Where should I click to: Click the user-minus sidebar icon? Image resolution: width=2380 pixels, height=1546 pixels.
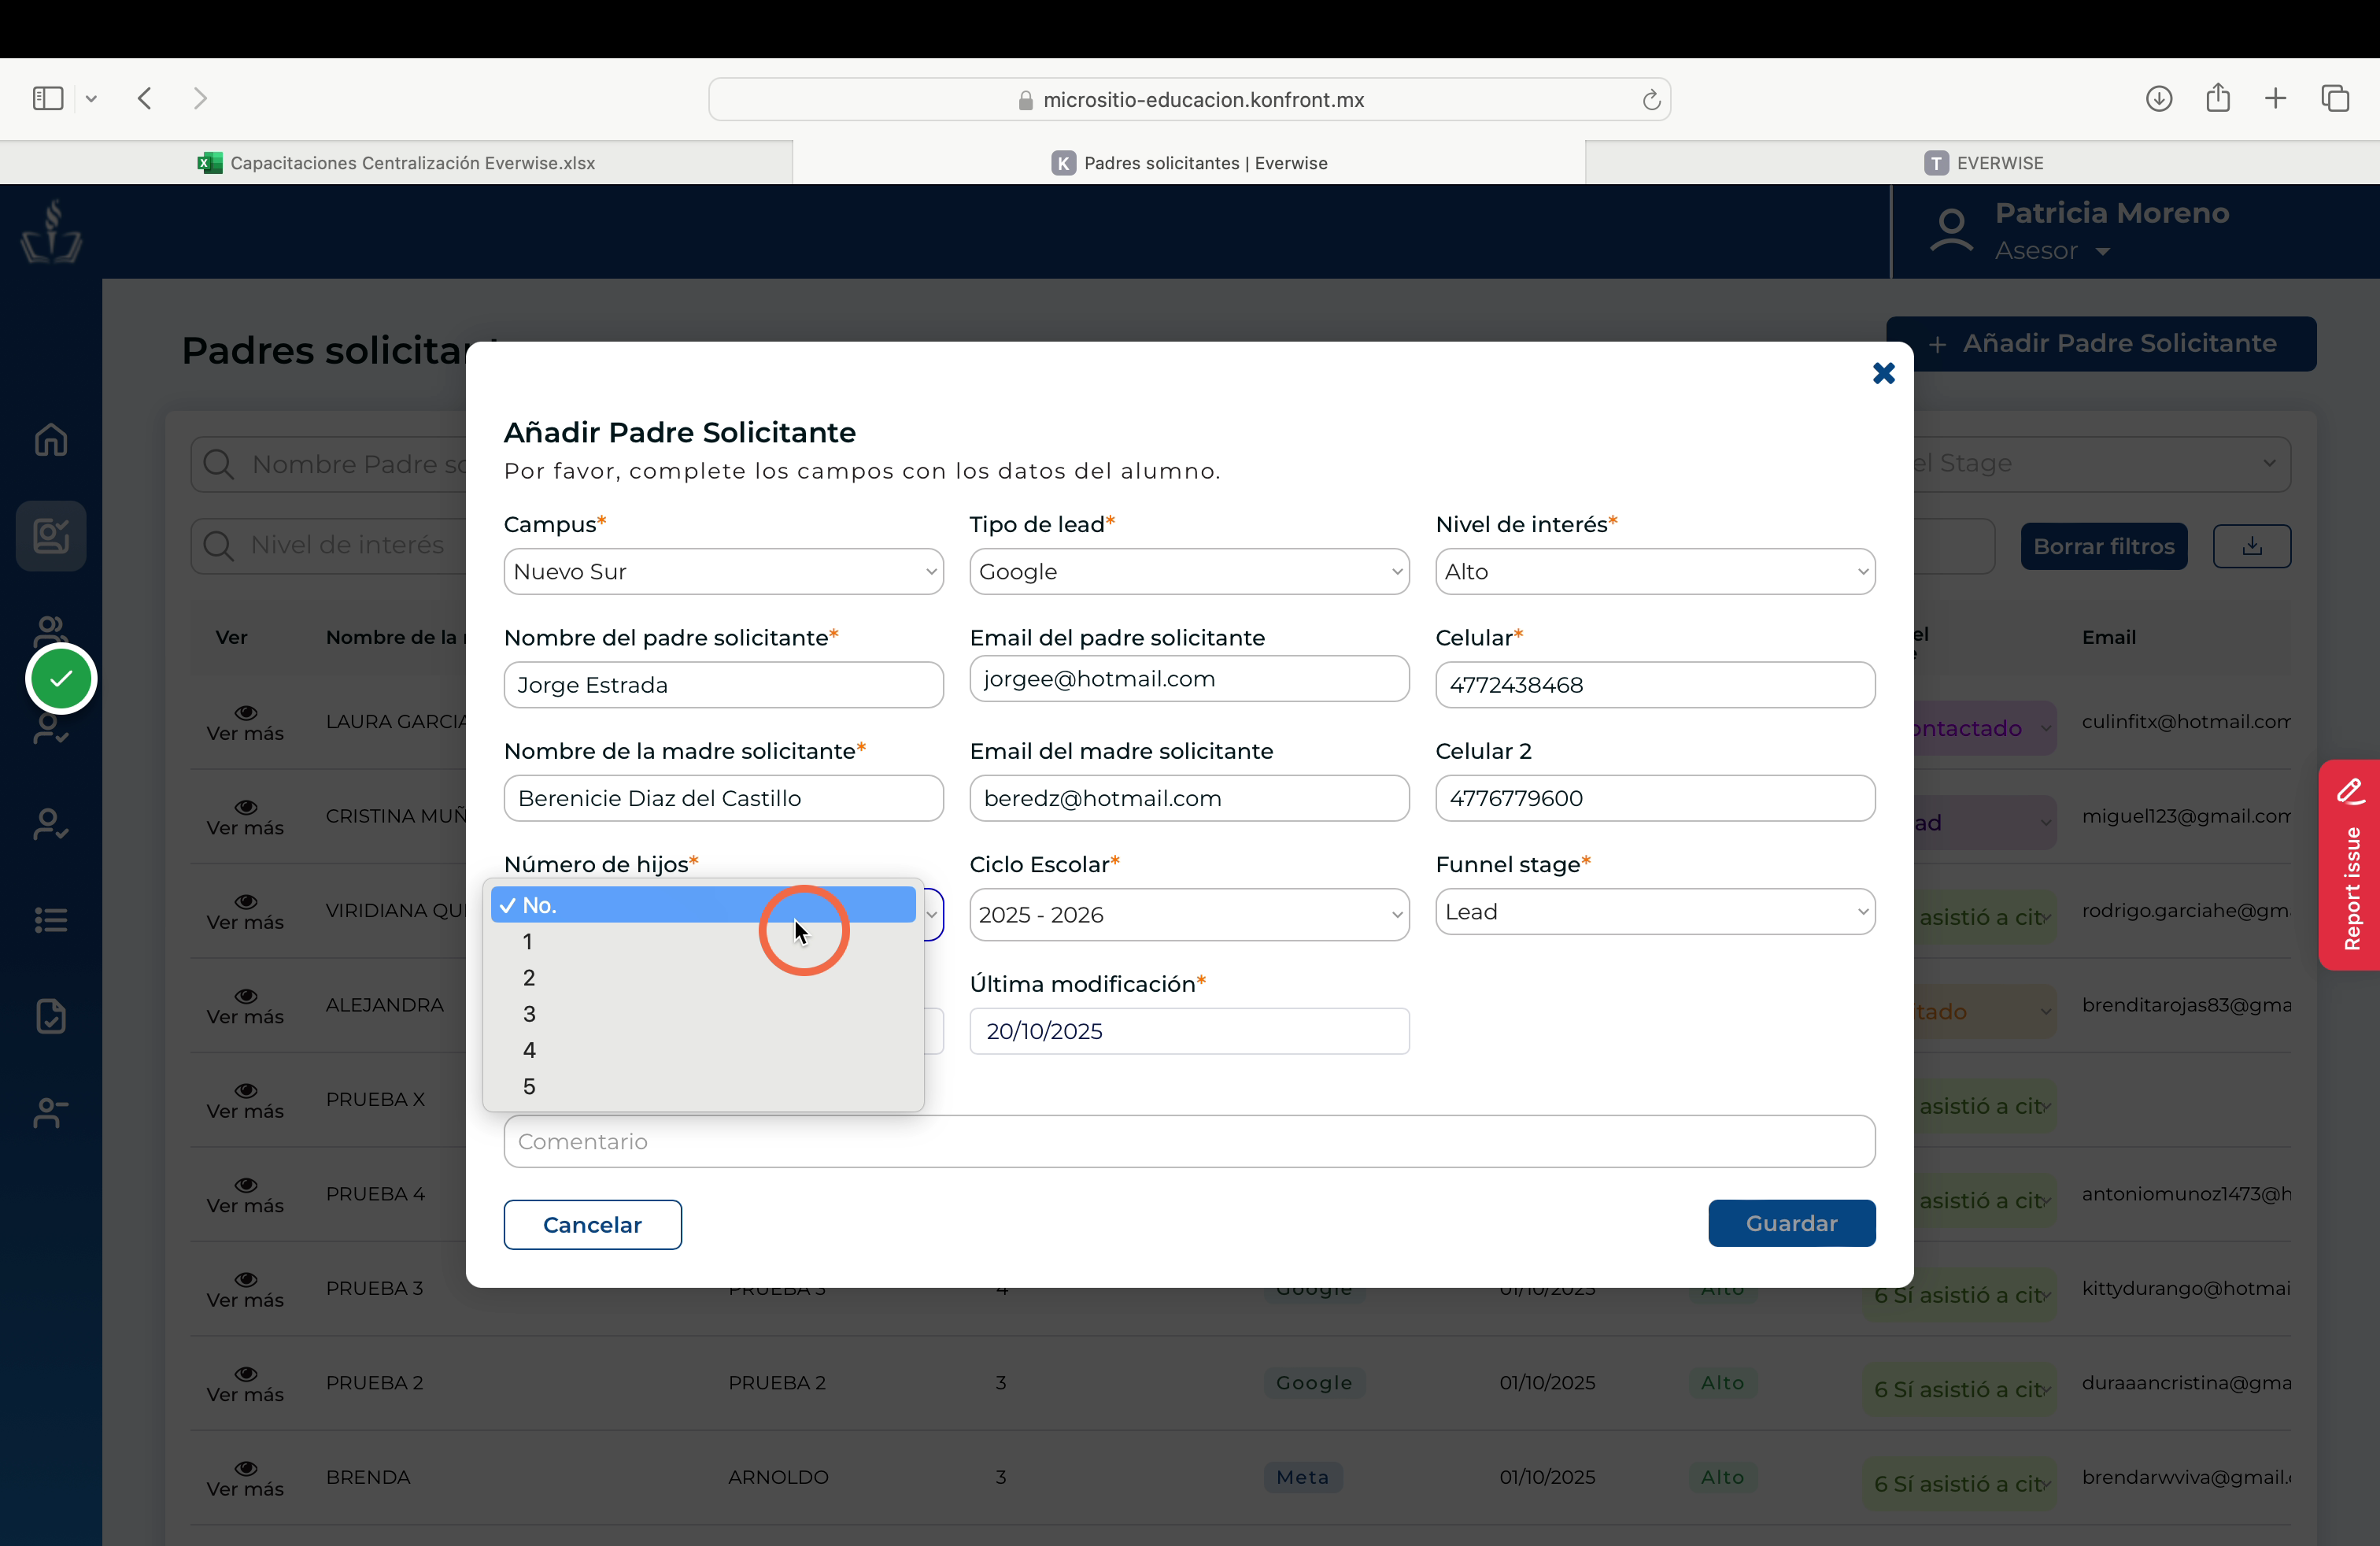tap(51, 1112)
